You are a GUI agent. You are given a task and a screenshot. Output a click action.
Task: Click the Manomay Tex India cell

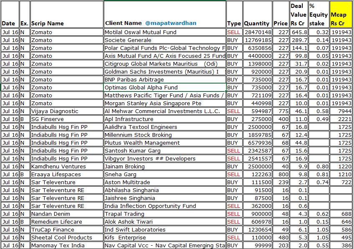pos(67,245)
